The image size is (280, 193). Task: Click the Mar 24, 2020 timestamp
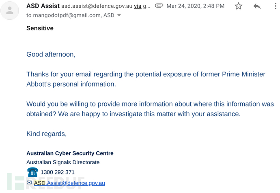point(195,6)
